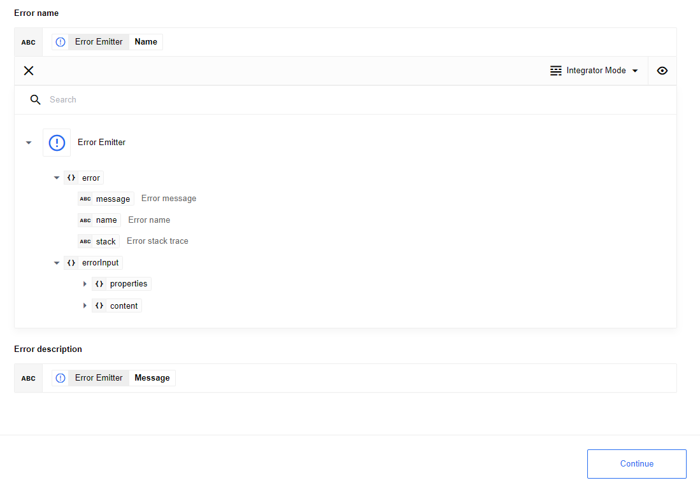Click the Error stack trace description text
This screenshot has height=492, width=700.
[157, 241]
